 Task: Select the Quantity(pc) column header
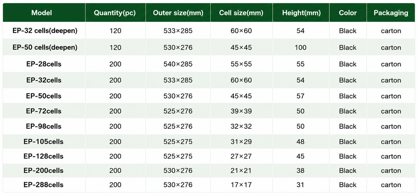pos(115,13)
